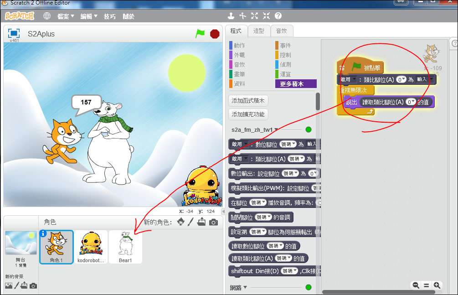Create new sprite from camera
The image size is (458, 295).
214,223
